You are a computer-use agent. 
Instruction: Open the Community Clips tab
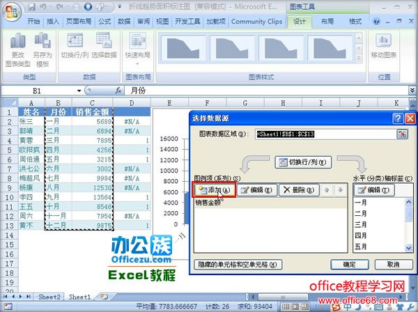tap(256, 22)
